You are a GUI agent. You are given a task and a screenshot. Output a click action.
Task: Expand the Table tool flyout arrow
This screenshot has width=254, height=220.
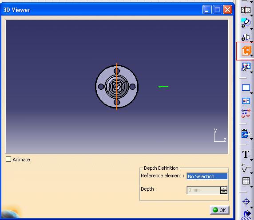point(251,187)
